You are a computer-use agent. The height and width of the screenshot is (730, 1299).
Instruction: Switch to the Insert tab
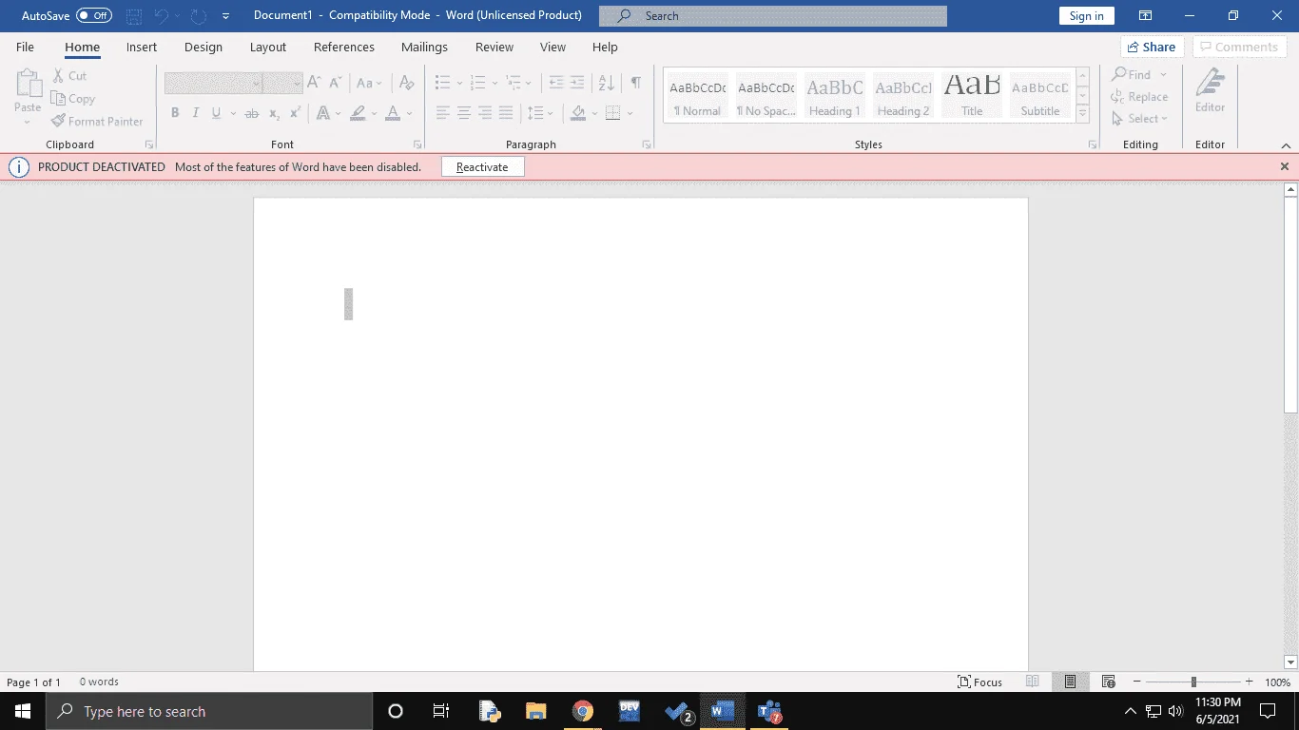[x=142, y=47]
